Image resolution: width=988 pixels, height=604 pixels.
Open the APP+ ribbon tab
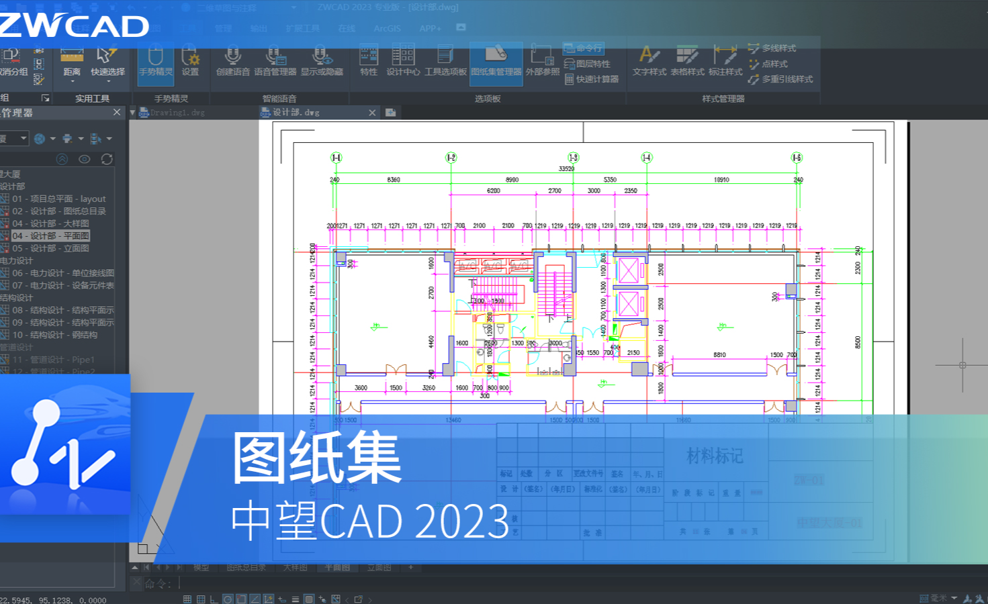tap(430, 28)
